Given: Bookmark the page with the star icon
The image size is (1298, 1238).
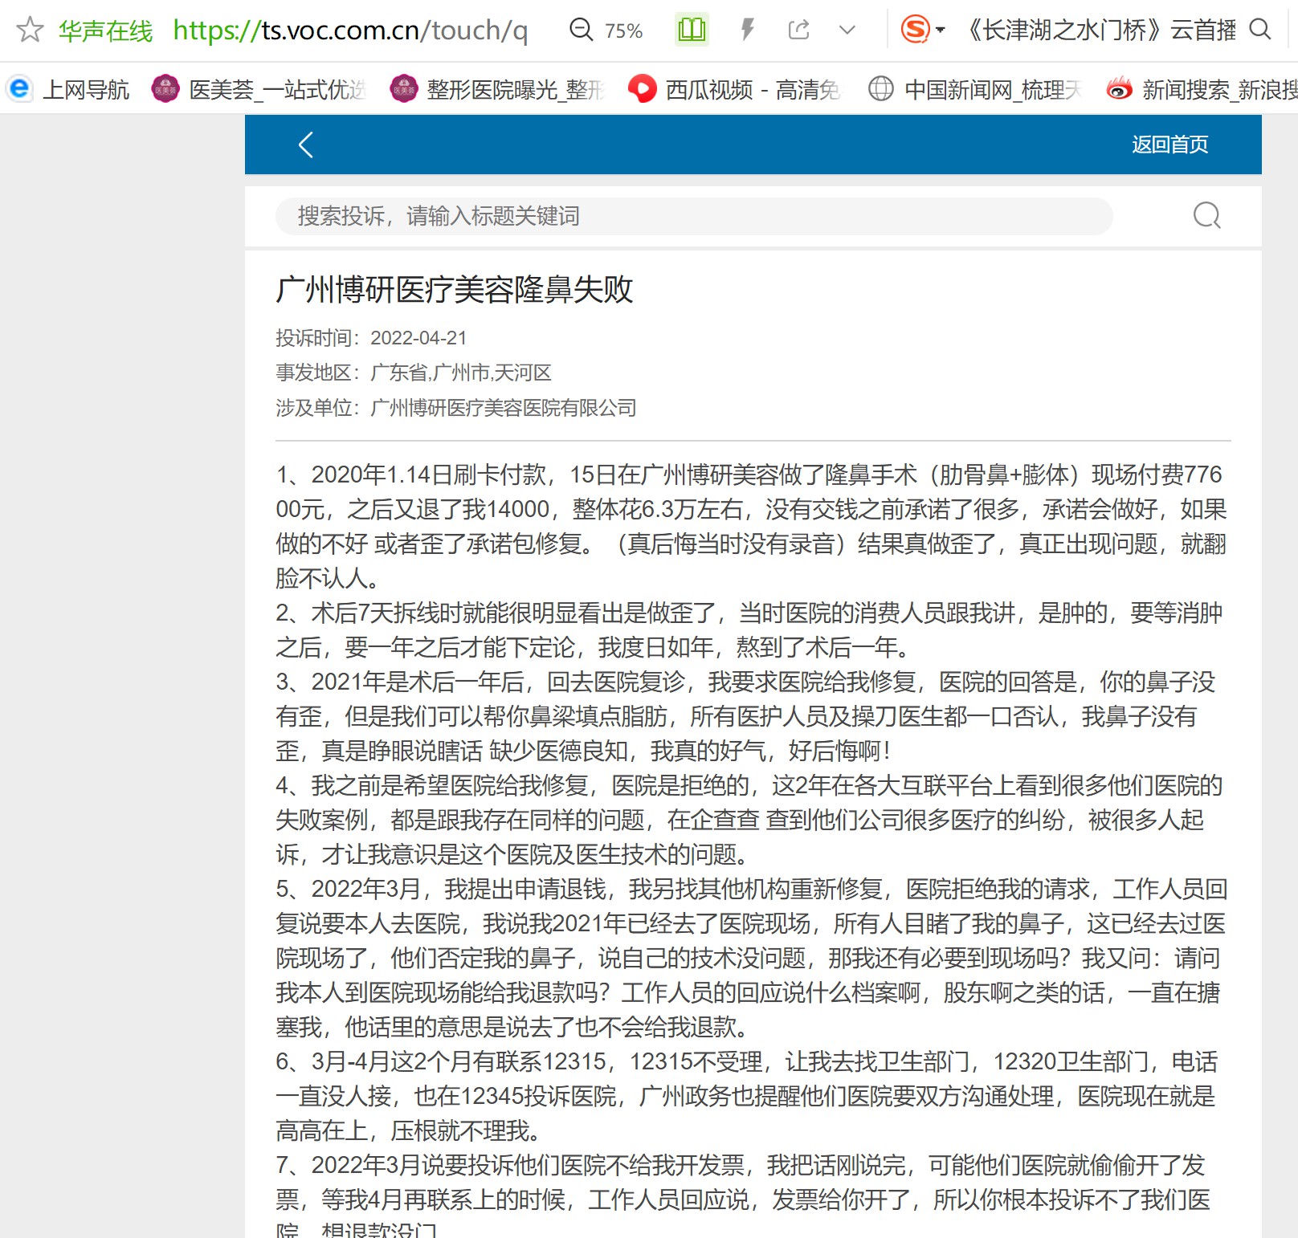Looking at the screenshot, I should (x=30, y=30).
